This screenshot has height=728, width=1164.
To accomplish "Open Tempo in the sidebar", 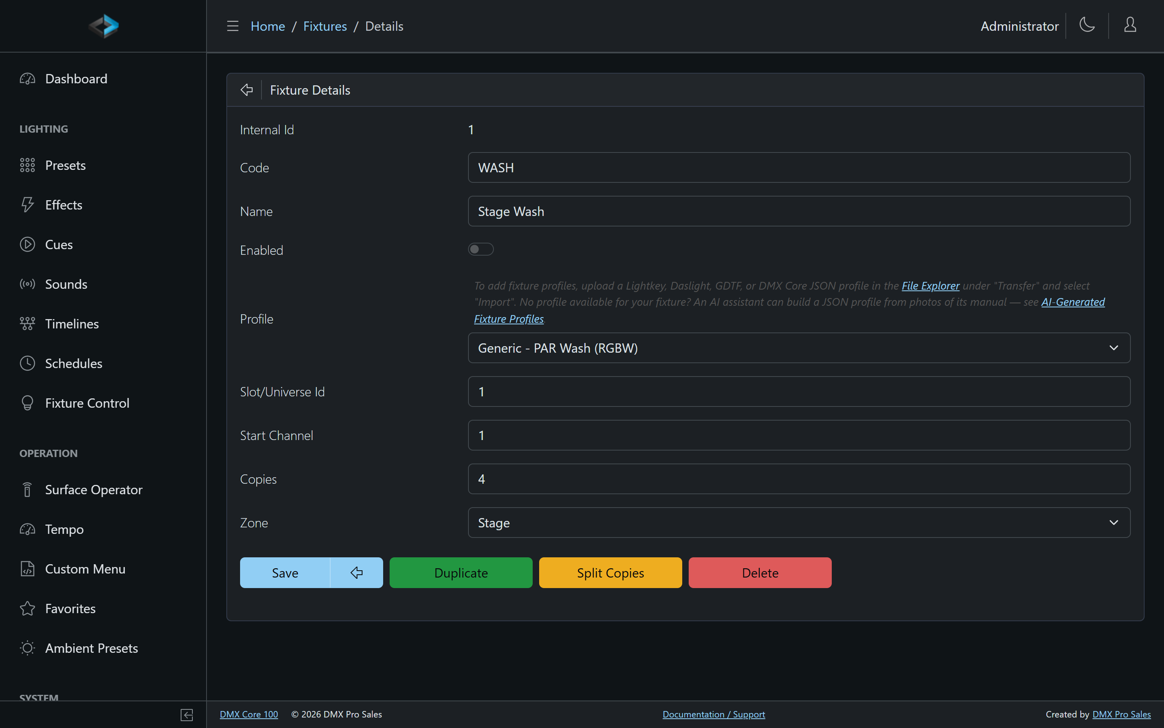I will point(103,530).
